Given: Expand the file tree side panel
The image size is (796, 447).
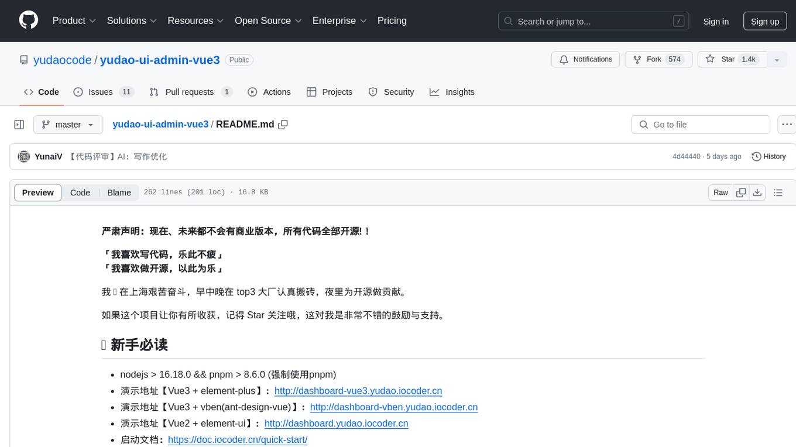Looking at the screenshot, I should click(x=19, y=125).
